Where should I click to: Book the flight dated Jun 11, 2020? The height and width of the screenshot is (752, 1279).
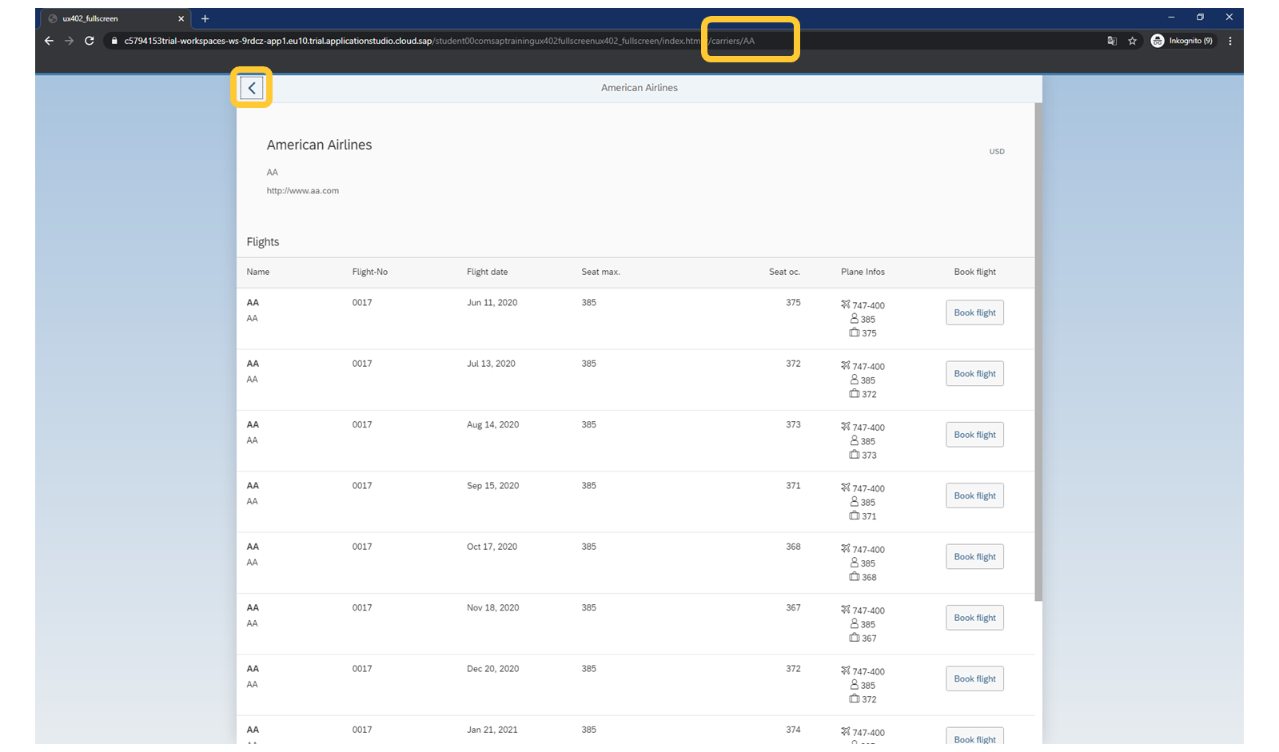(974, 312)
